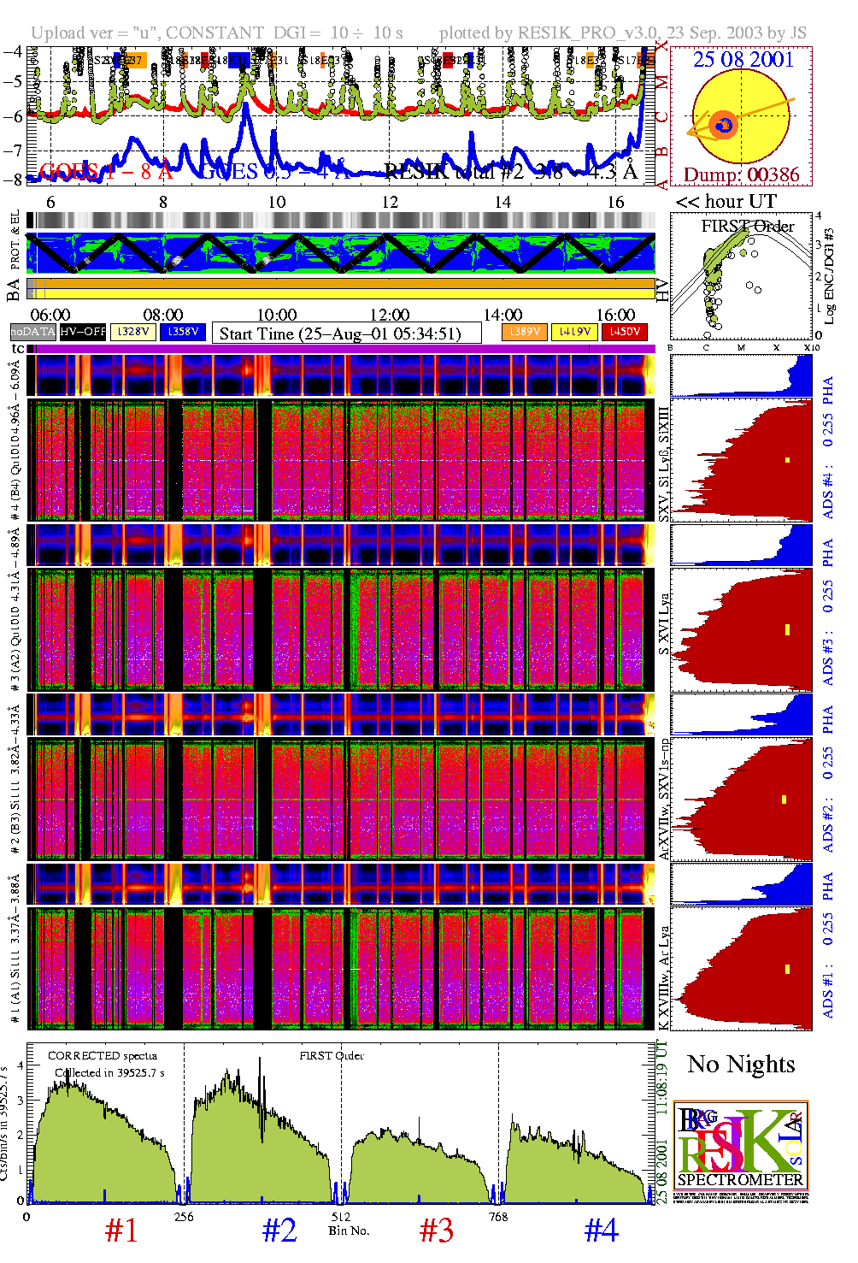This screenshot has width=858, height=1263.
Task: Click the yellow marker in ADS #3 histogram
Action: [x=787, y=629]
